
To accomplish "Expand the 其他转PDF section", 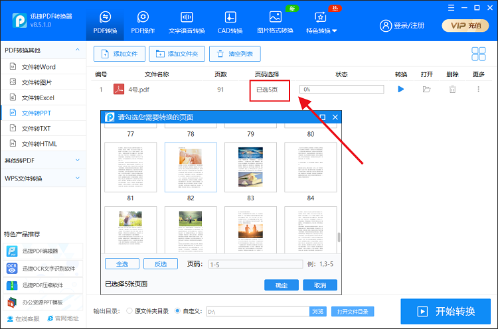I will [x=42, y=161].
